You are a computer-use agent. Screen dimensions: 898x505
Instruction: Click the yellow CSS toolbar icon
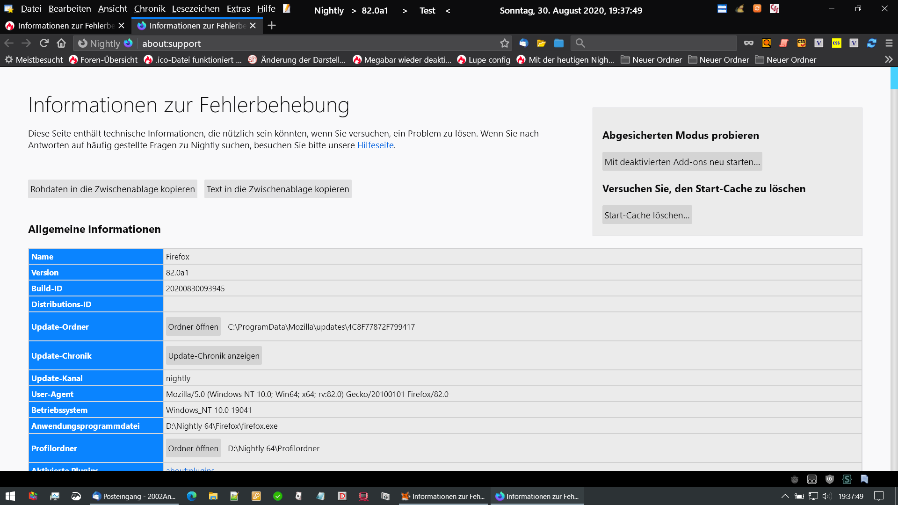[x=836, y=43]
